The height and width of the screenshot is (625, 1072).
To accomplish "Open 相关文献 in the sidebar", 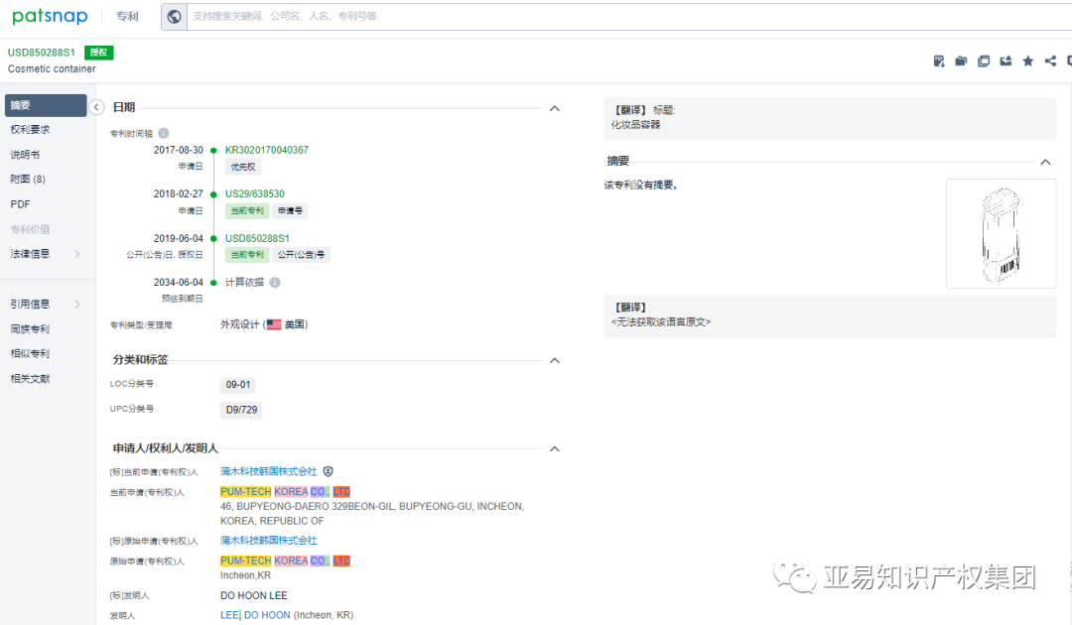I will pyautogui.click(x=30, y=378).
